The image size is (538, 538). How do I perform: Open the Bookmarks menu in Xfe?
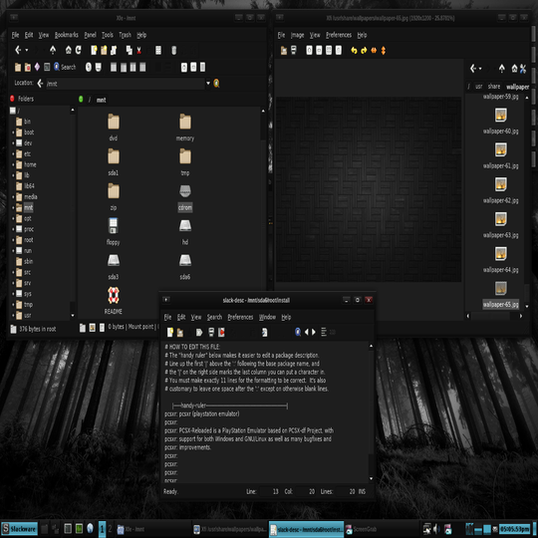coord(66,35)
